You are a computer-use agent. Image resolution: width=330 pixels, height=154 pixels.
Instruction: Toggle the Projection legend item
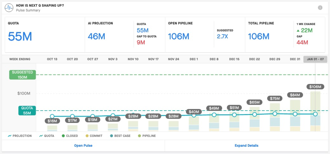click(20, 136)
